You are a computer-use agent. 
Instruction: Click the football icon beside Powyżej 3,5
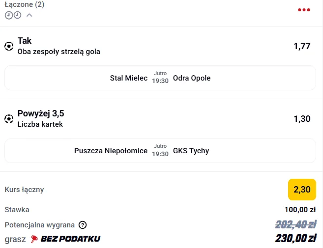point(9,119)
